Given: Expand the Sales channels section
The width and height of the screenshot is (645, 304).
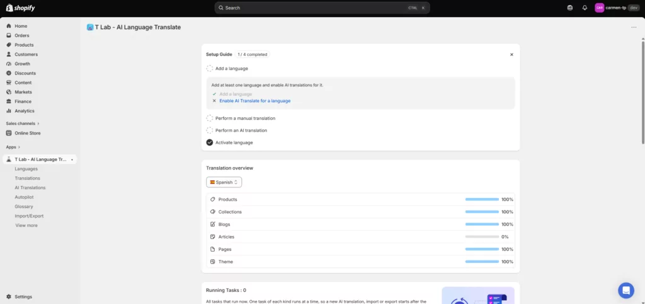Looking at the screenshot, I should pos(23,123).
